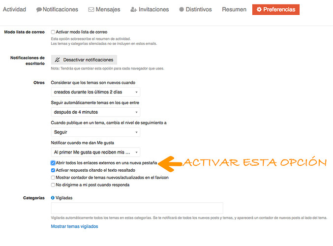Screen dimensions: 333x246
Task: Click the gear icon in Preferencias
Action: [259, 9]
